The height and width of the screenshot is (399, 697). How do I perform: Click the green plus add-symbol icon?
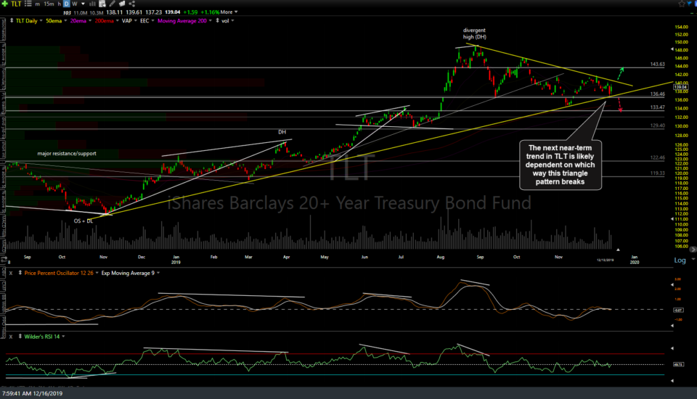click(5, 4)
